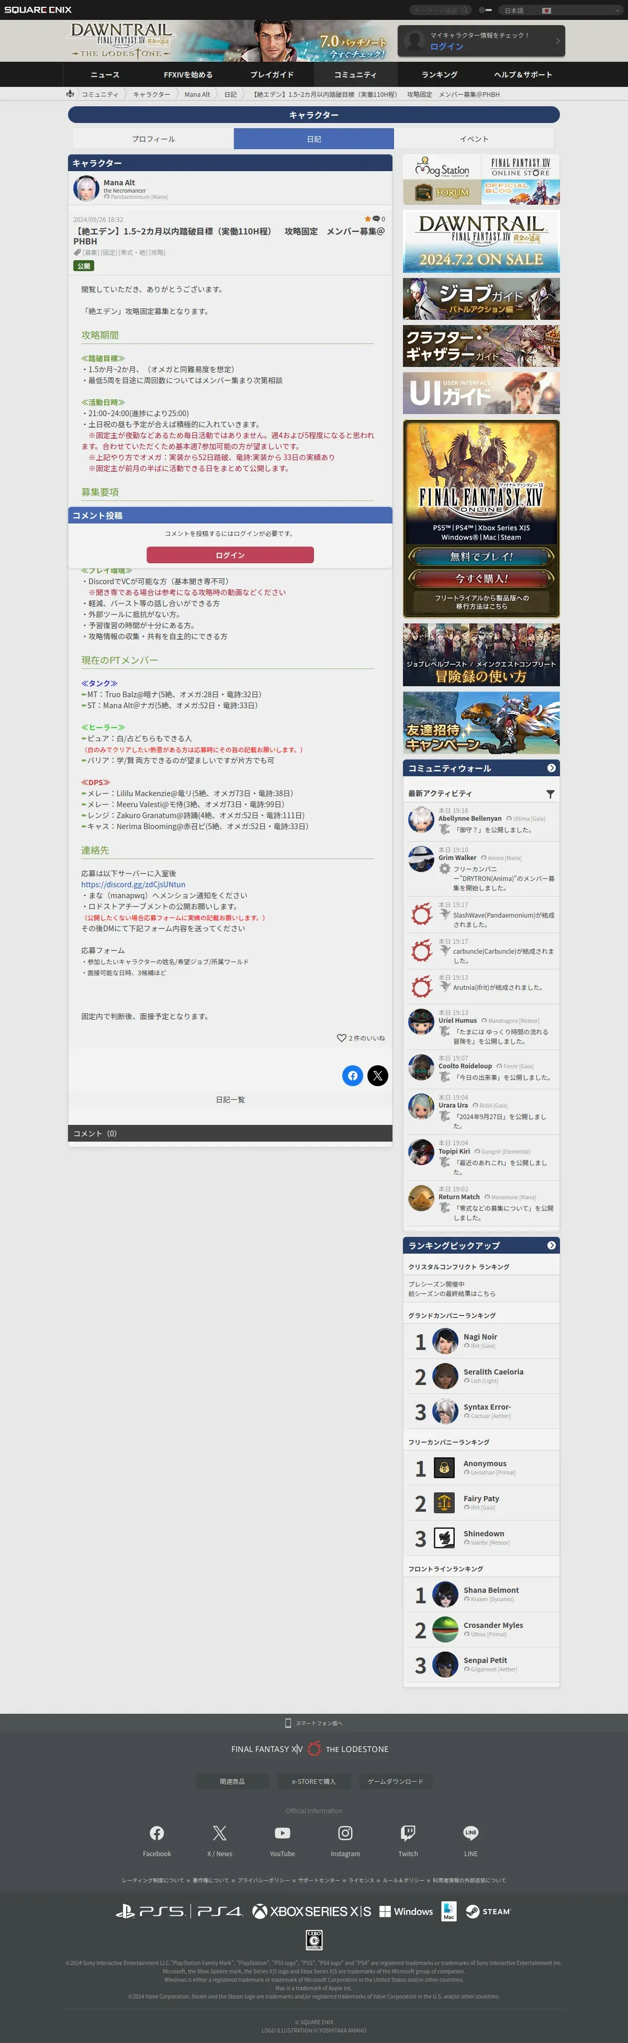This screenshot has height=2043, width=628.
Task: Open Nagi Noir ranking entry
Action: (481, 1341)
